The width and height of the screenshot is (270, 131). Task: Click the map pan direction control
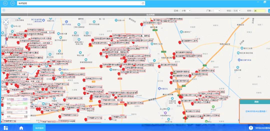(5, 22)
